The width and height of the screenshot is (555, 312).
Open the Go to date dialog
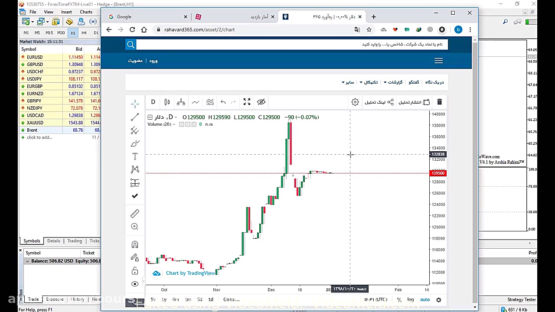(x=231, y=299)
